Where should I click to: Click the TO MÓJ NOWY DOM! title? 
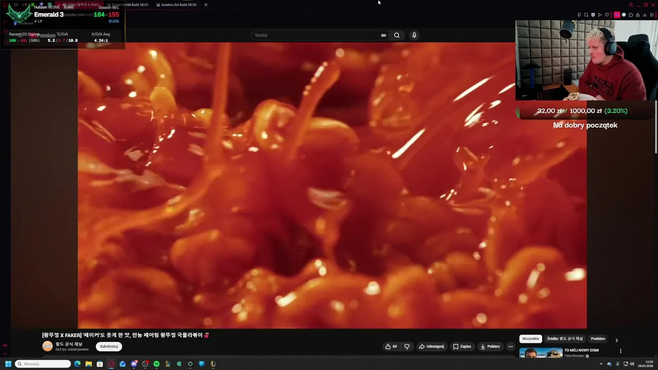tap(581, 350)
